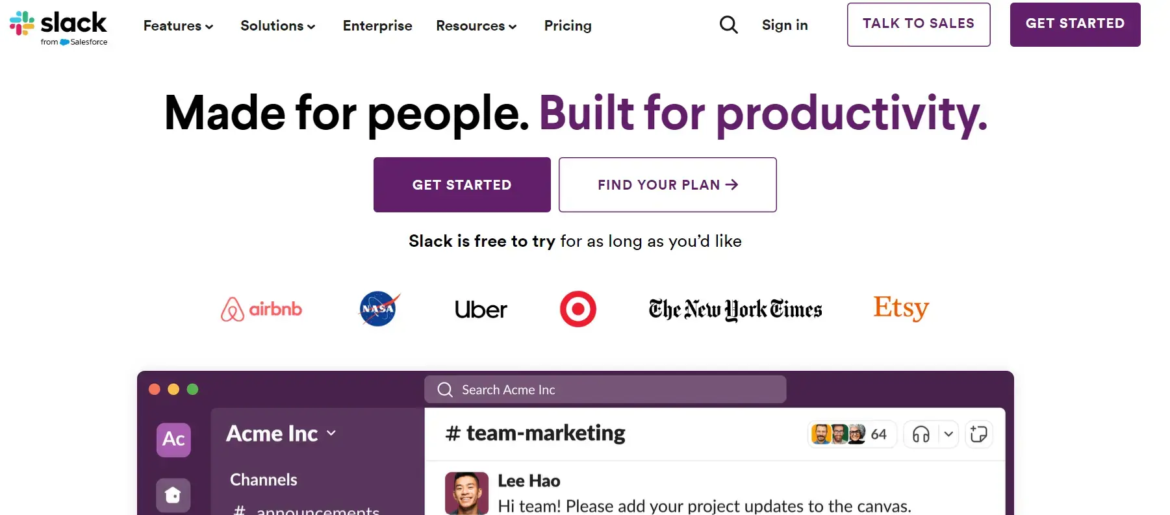This screenshot has width=1170, height=515.
Task: Open search from the navigation magnifier icon
Action: [x=728, y=25]
